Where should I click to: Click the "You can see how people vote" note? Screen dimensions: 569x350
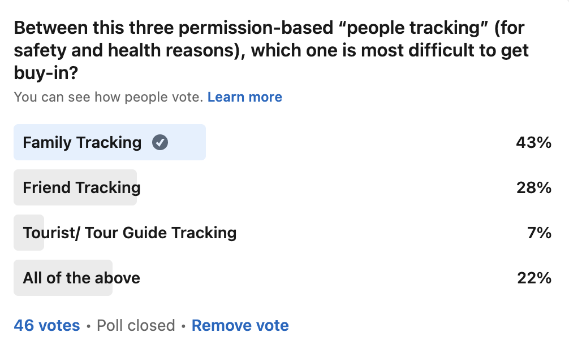(x=108, y=97)
